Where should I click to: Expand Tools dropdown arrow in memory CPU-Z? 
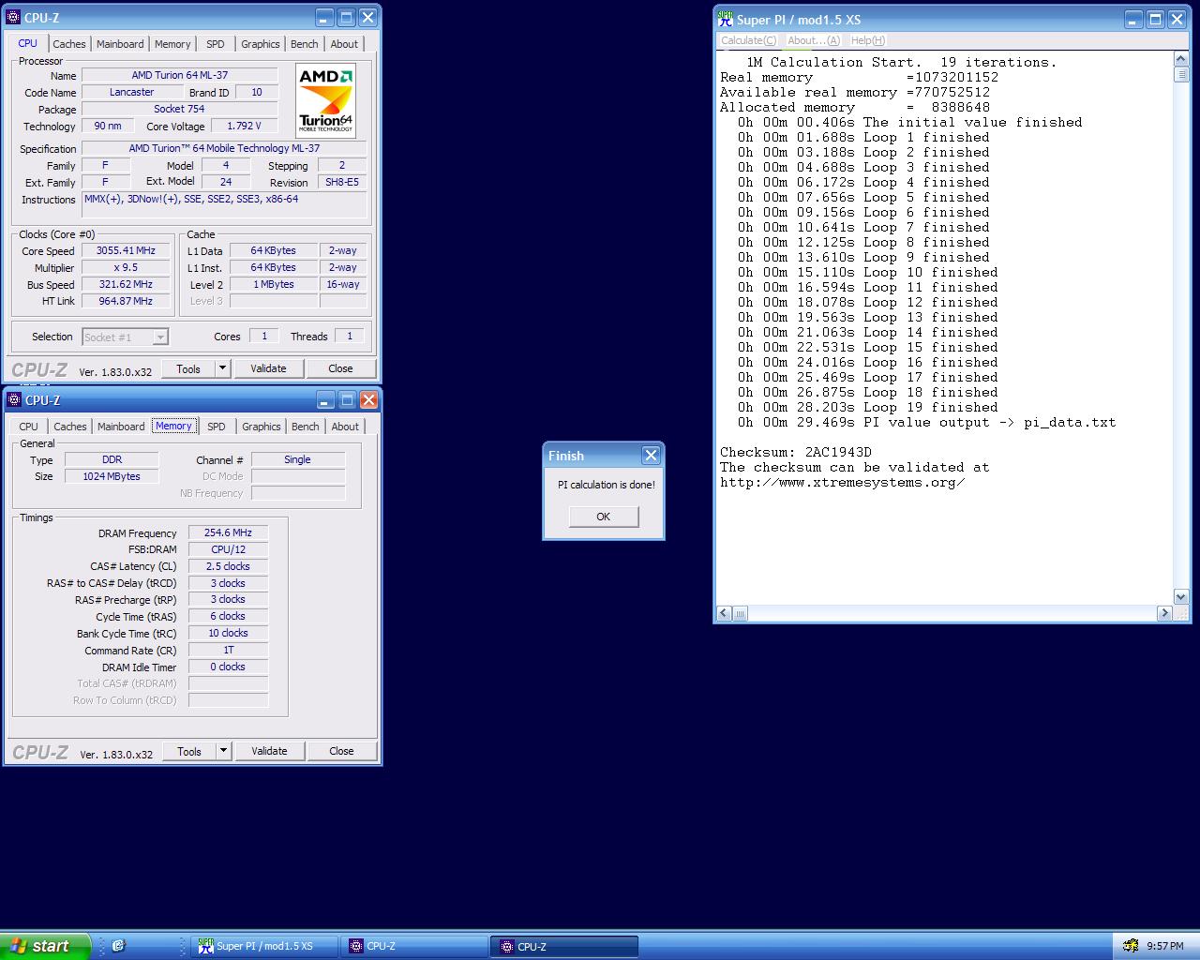click(223, 751)
